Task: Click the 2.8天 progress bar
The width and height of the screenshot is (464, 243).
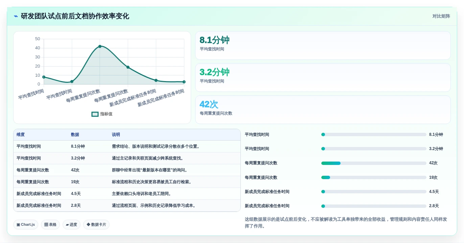Action: click(x=374, y=206)
